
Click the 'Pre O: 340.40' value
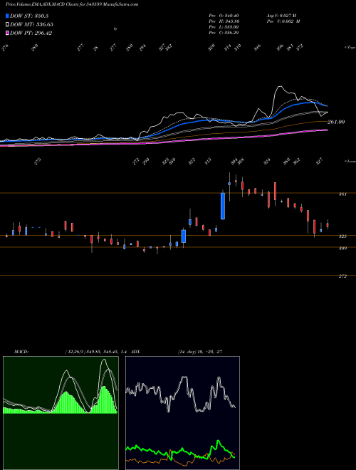pyautogui.click(x=224, y=16)
